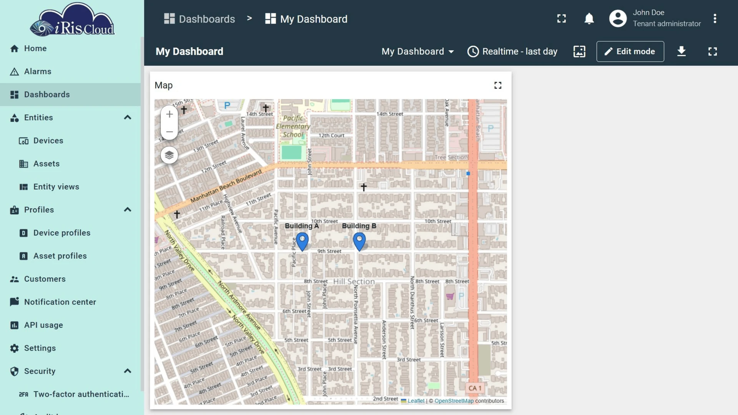Click the Home house icon

click(x=14, y=48)
